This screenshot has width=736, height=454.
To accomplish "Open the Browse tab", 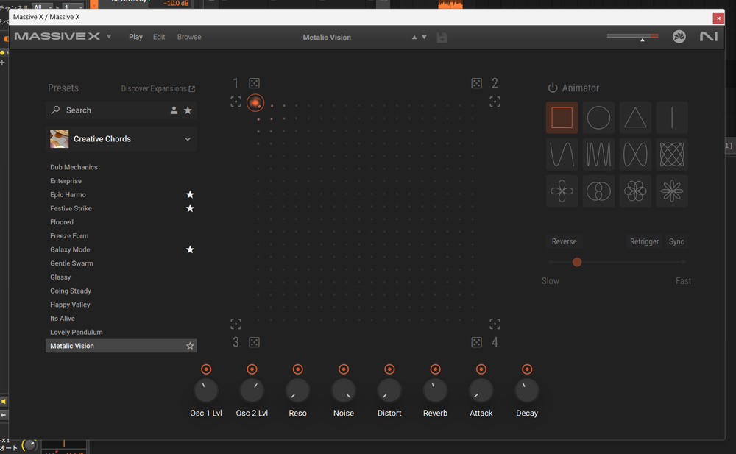I will click(189, 37).
